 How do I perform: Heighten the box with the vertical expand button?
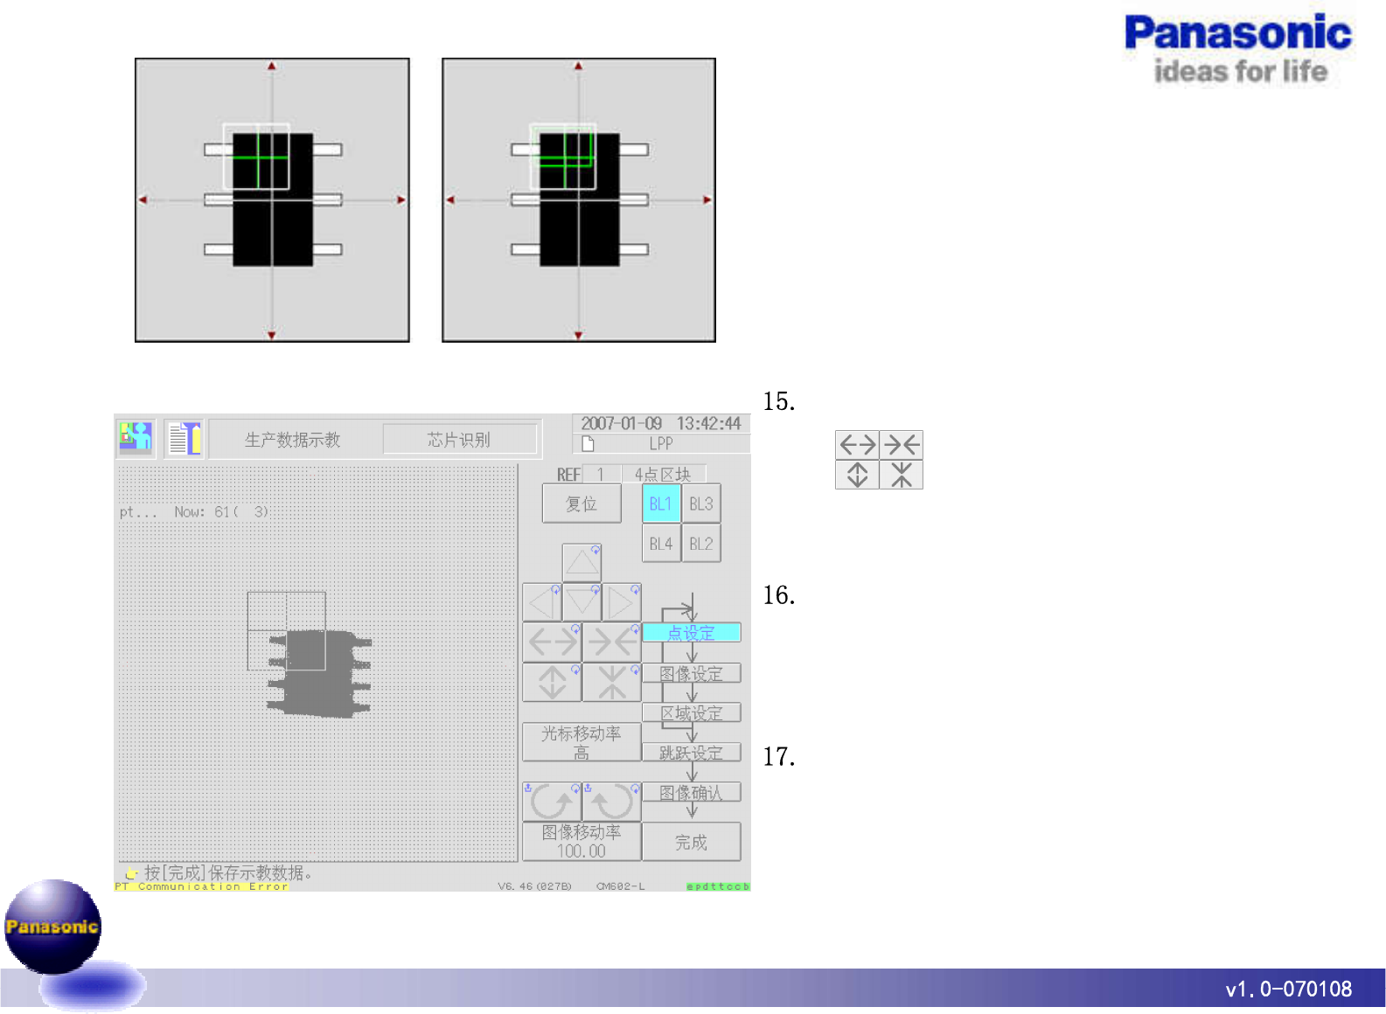(x=552, y=682)
